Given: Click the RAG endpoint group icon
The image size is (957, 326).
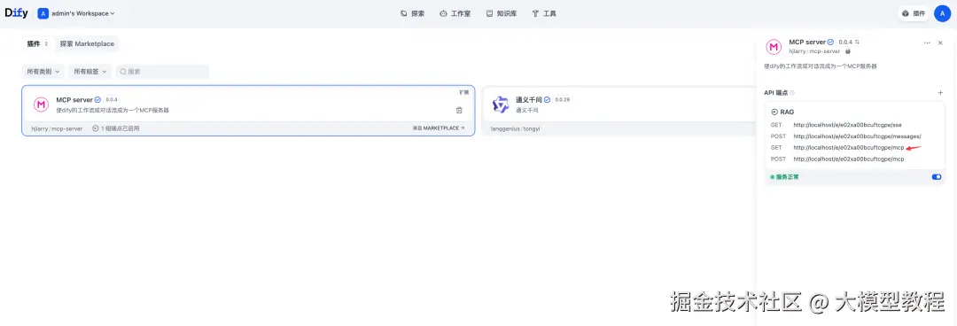Looking at the screenshot, I should coord(774,113).
